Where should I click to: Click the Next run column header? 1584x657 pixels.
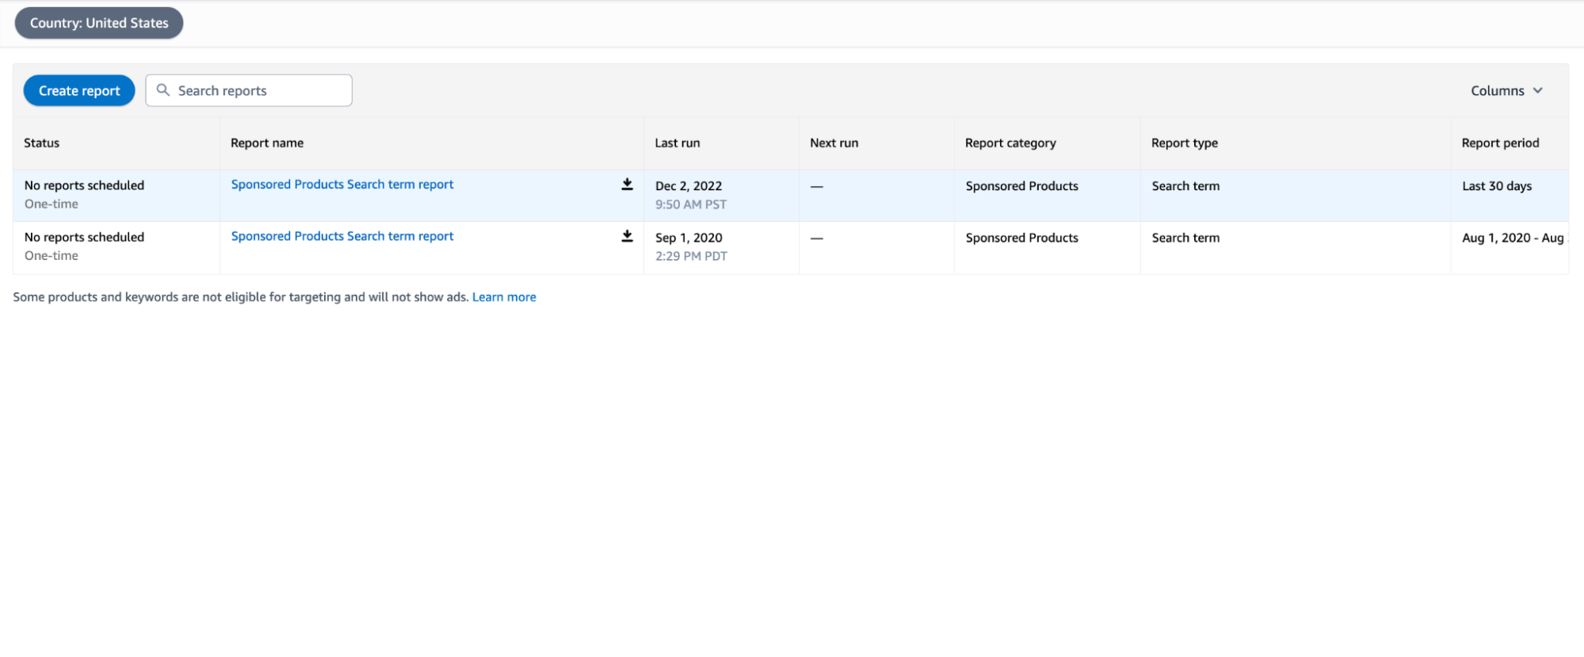pyautogui.click(x=834, y=143)
